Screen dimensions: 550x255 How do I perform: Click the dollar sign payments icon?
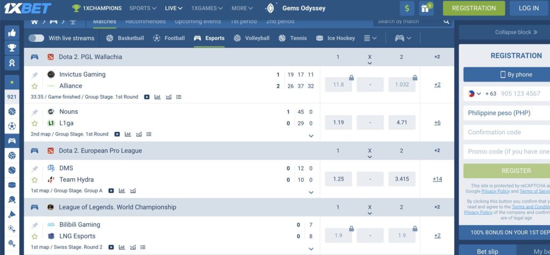407,8
